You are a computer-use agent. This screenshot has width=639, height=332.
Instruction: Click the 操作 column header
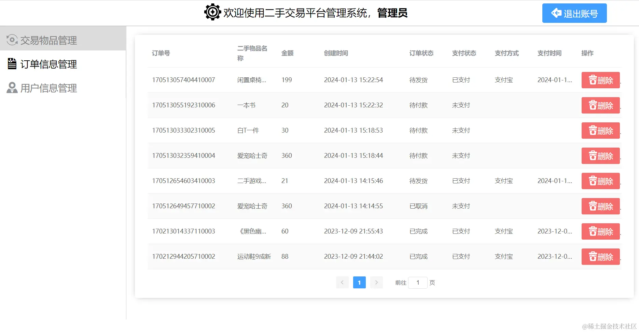point(587,53)
